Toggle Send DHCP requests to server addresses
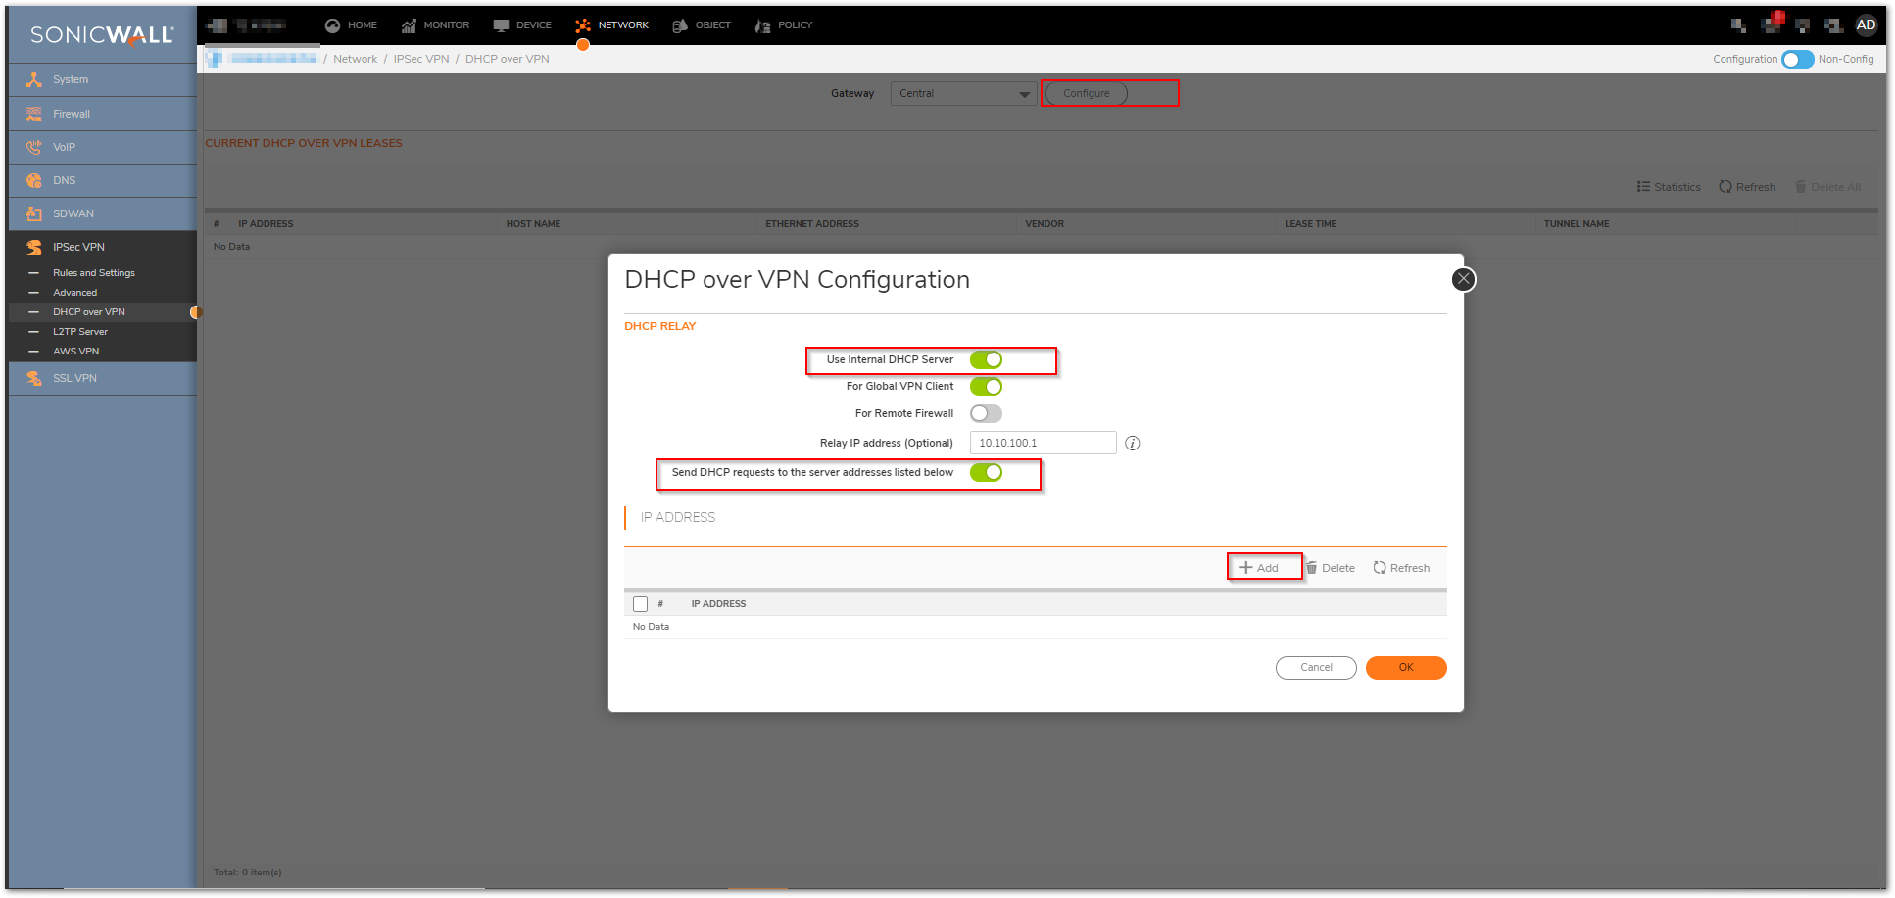Screen dimensions: 1895x898 [986, 473]
